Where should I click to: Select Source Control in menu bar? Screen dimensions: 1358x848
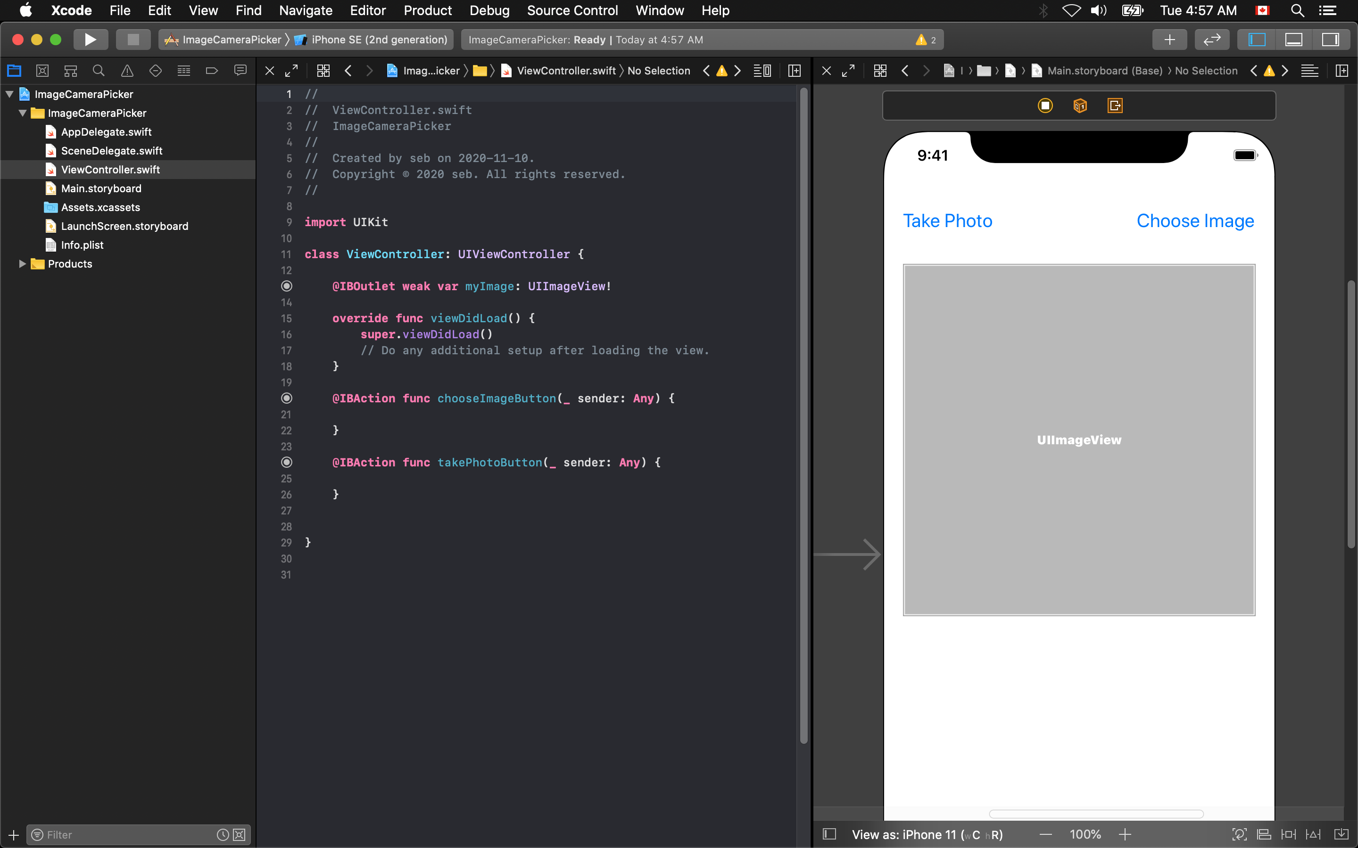[x=573, y=11]
